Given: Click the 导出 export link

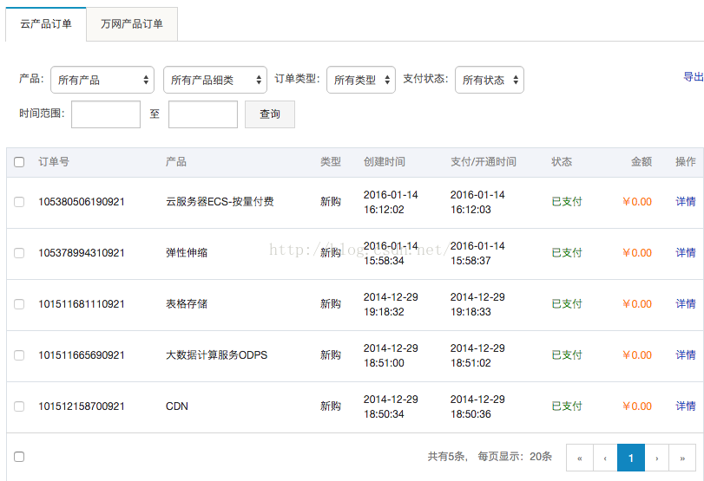Looking at the screenshot, I should coord(693,77).
